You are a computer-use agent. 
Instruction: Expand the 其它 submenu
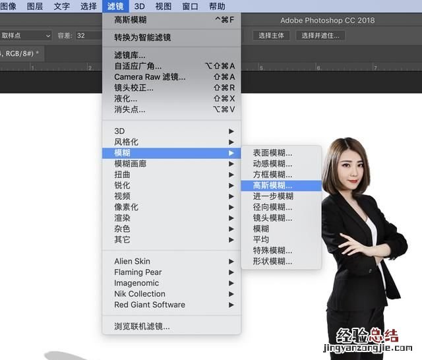click(171, 239)
